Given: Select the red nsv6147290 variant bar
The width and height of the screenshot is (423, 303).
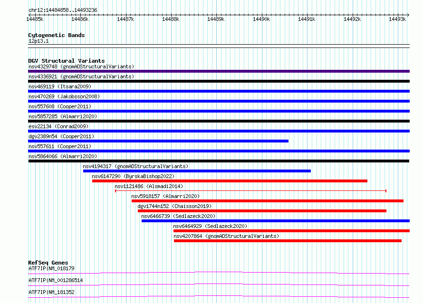Looking at the screenshot, I should tap(230, 181).
